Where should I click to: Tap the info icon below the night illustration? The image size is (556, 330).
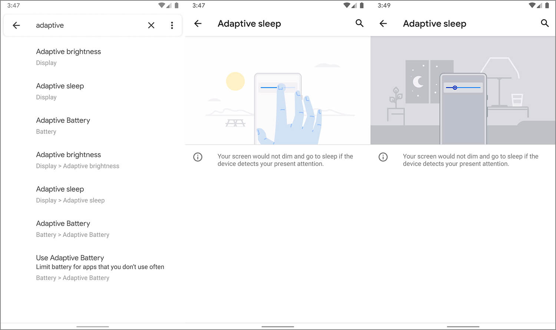pyautogui.click(x=383, y=157)
